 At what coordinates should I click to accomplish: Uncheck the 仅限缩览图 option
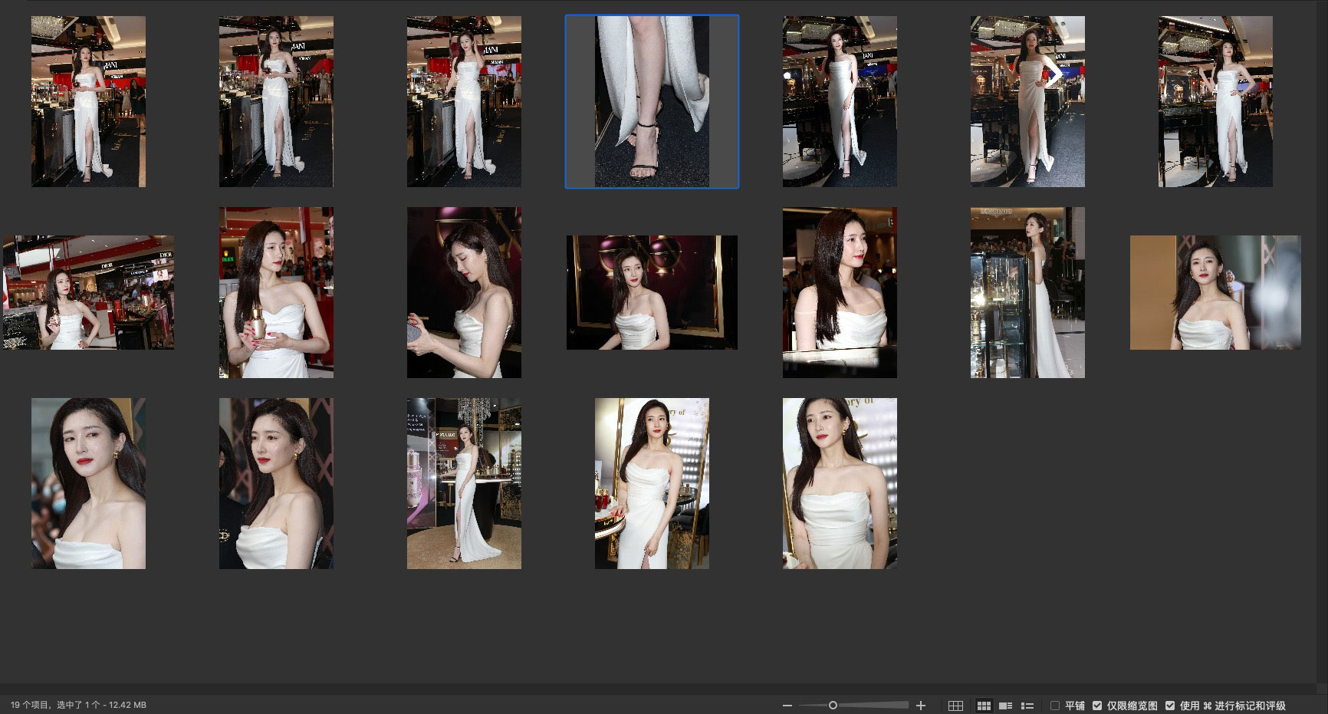click(1097, 706)
